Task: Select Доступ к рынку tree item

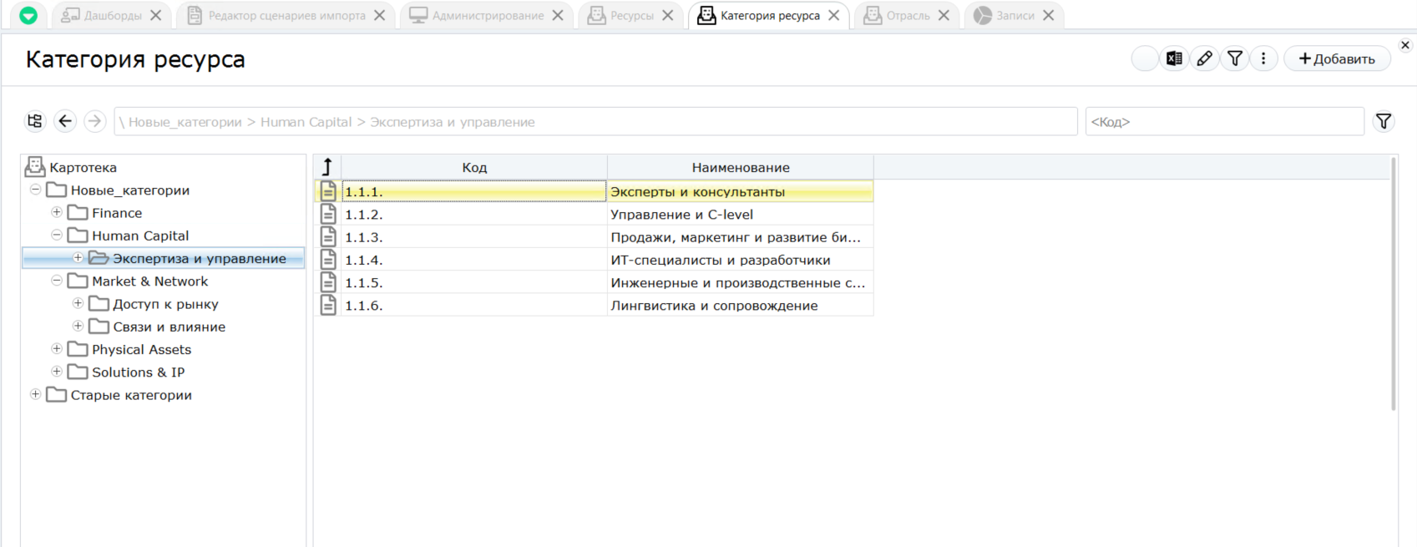Action: [165, 304]
